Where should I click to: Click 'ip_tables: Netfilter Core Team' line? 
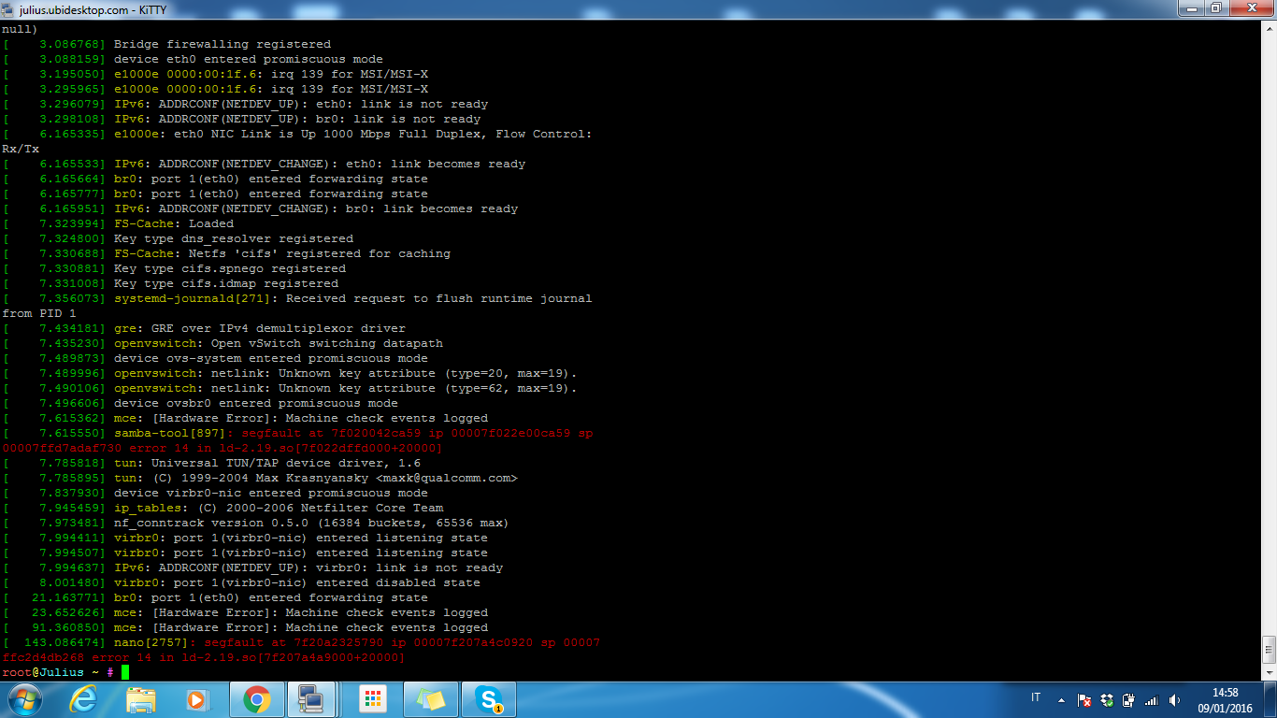point(222,508)
